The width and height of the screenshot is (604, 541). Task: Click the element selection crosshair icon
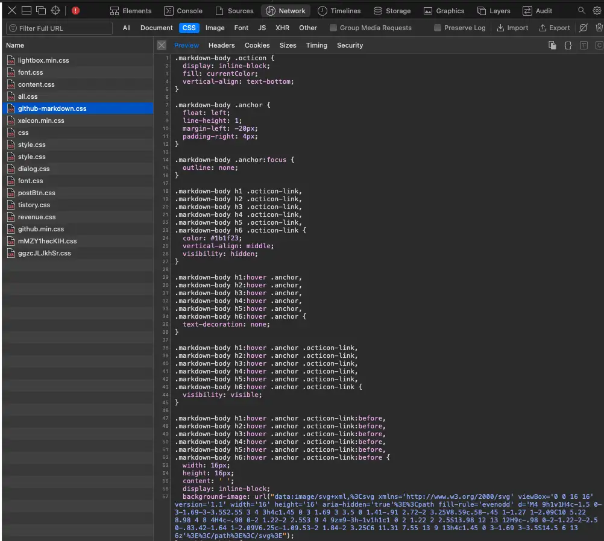[55, 10]
